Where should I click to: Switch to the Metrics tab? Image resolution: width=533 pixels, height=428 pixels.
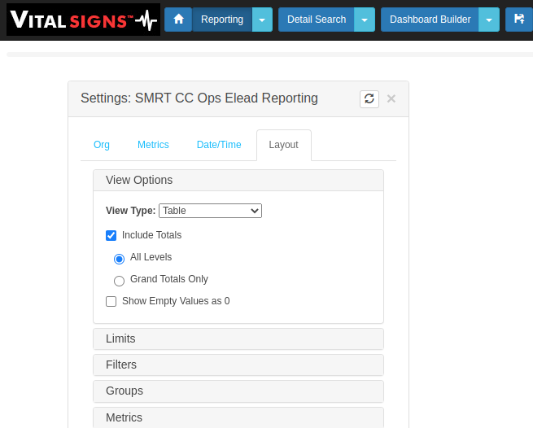point(153,145)
